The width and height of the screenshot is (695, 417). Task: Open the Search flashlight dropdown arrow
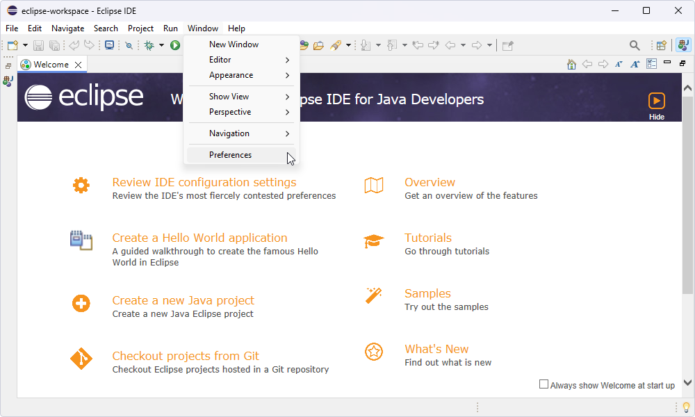[x=348, y=45]
